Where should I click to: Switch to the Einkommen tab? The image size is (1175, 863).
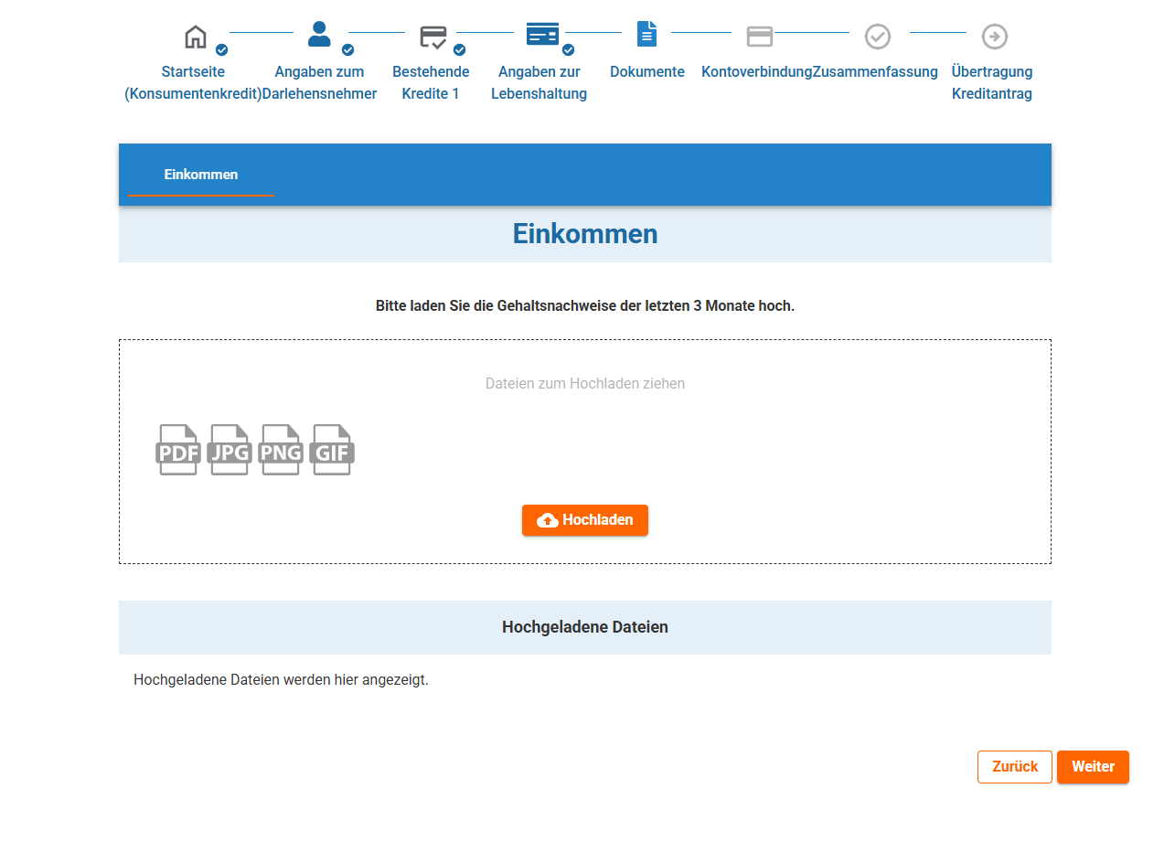pyautogui.click(x=201, y=175)
